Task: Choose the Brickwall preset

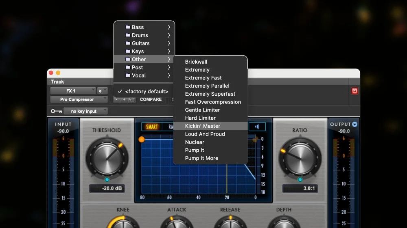Action: (x=210, y=62)
